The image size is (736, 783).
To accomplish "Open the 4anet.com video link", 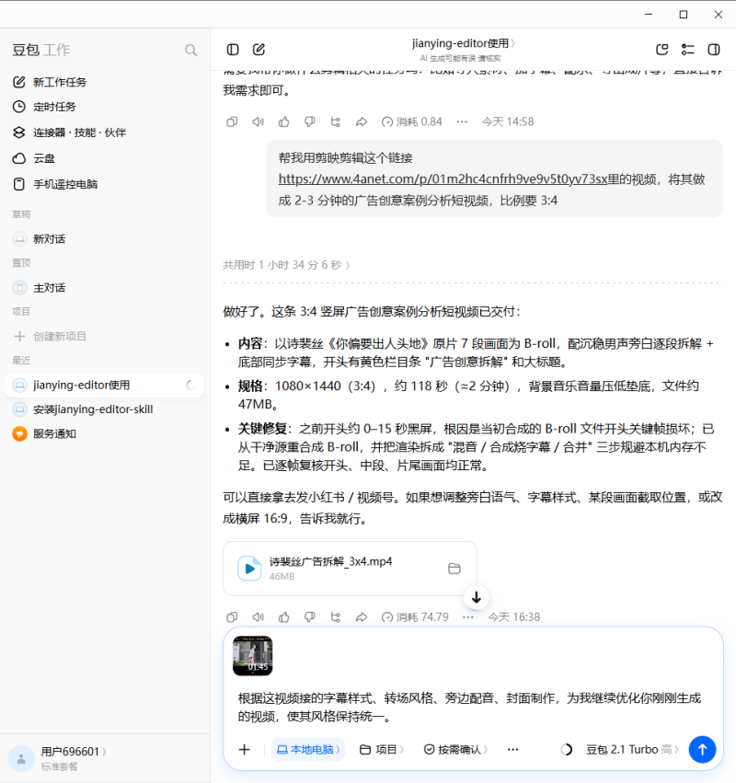I will point(443,179).
